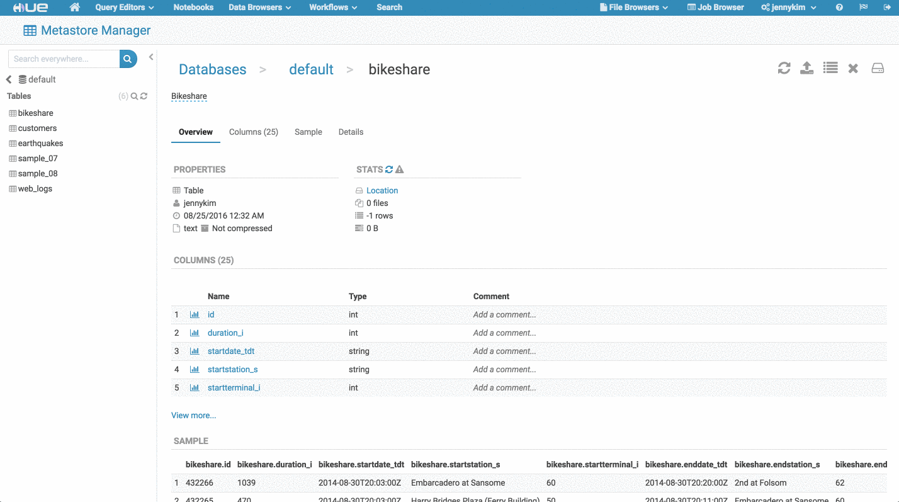The height and width of the screenshot is (502, 899).
Task: Click the View more... link
Action: (x=193, y=415)
